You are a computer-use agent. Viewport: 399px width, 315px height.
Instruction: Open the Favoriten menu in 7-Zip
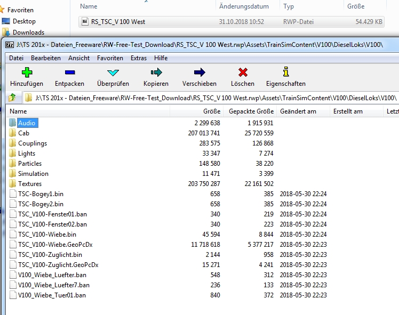[110, 58]
